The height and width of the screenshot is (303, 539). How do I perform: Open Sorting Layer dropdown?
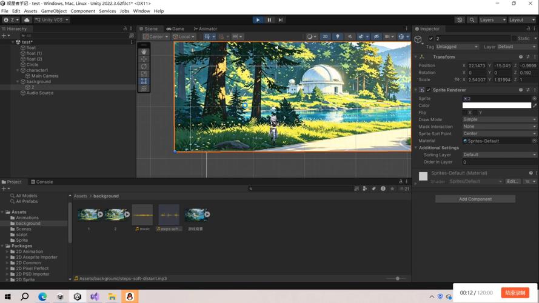499,155
